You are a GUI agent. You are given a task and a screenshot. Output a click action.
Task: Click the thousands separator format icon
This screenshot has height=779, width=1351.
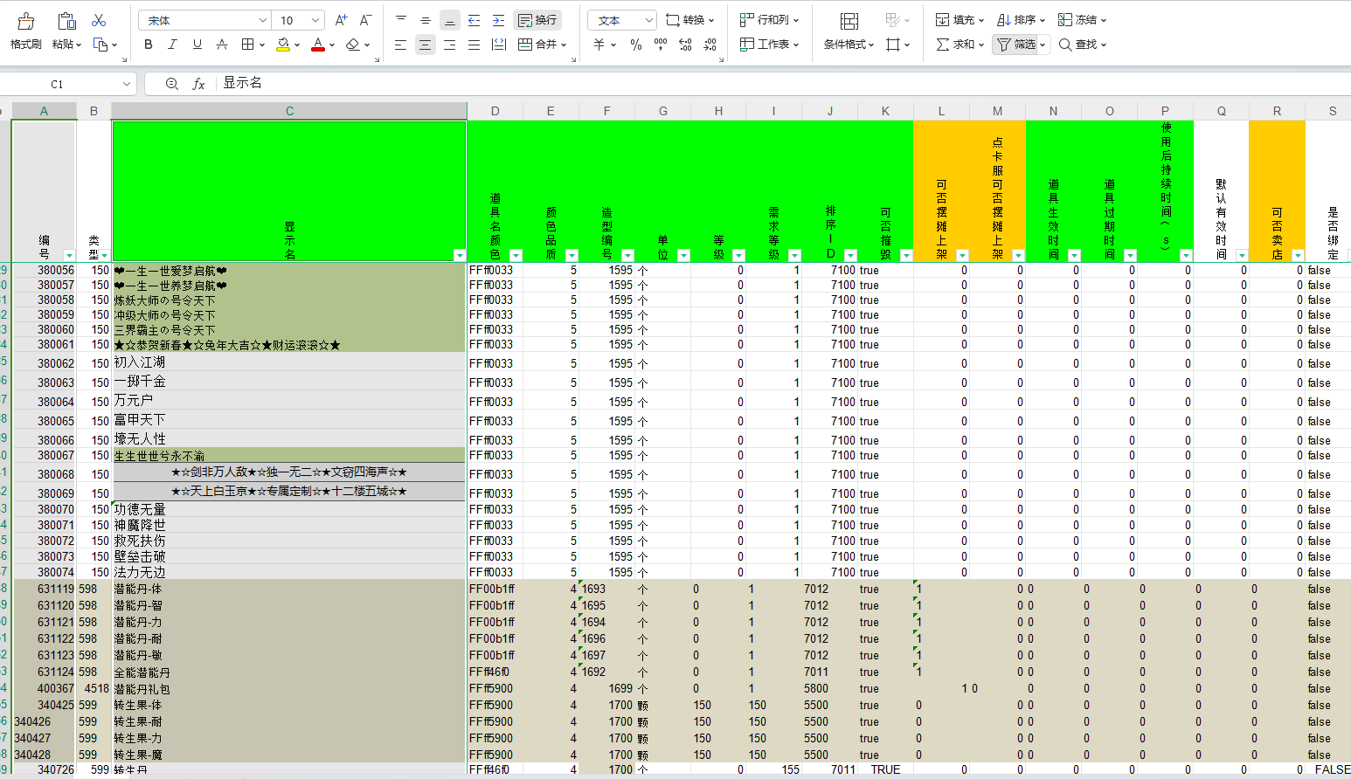pos(661,45)
